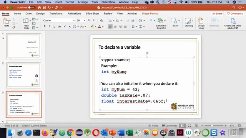The image size is (246, 138).
Task: Click Notes in the status bar
Action: [153, 125]
